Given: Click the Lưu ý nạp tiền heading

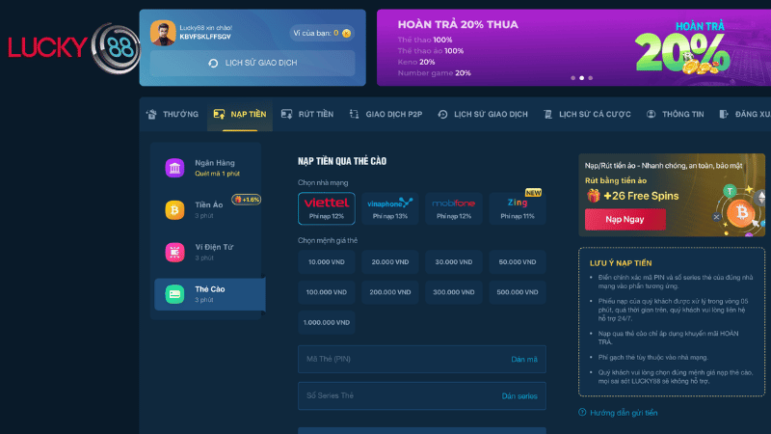Looking at the screenshot, I should (621, 263).
